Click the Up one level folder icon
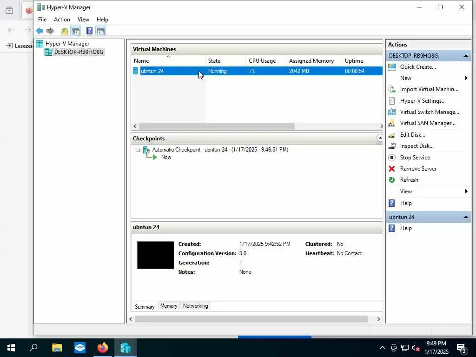Image resolution: width=476 pixels, height=357 pixels. pos(64,31)
